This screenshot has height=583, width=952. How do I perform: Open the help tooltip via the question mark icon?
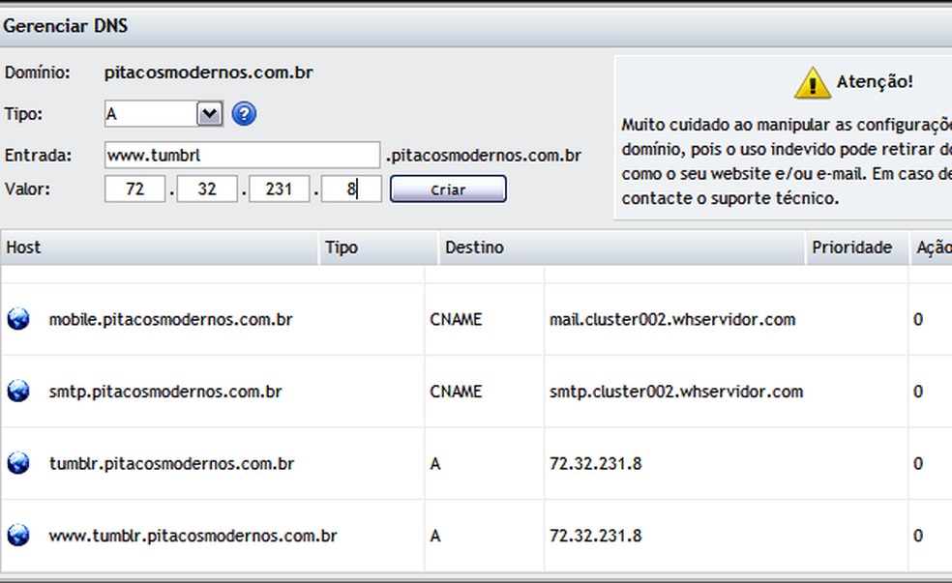(x=245, y=114)
